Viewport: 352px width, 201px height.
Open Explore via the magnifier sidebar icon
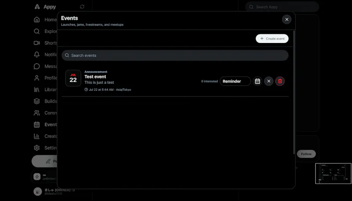pos(37,31)
